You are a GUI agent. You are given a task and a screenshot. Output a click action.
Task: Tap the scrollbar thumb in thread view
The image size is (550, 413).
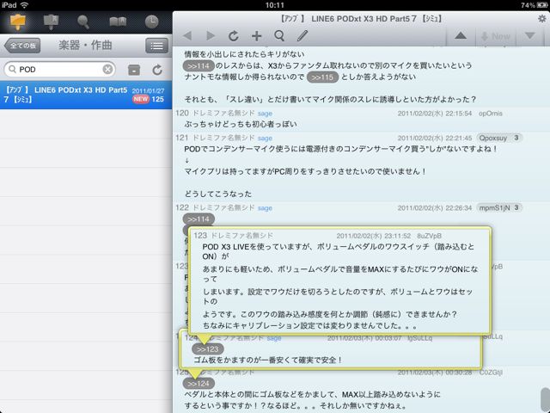(x=545, y=398)
